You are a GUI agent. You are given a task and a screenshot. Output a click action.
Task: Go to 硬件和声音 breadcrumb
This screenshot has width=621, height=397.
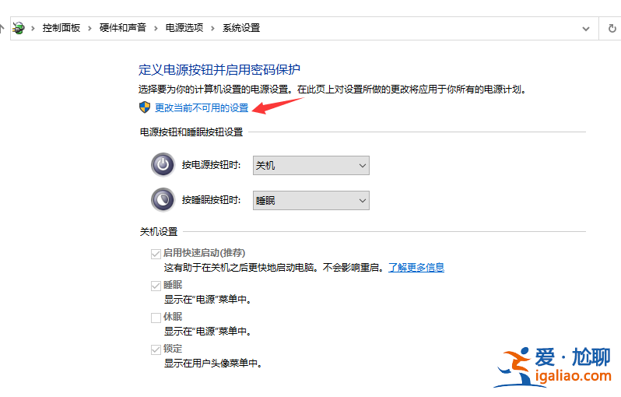coord(123,28)
